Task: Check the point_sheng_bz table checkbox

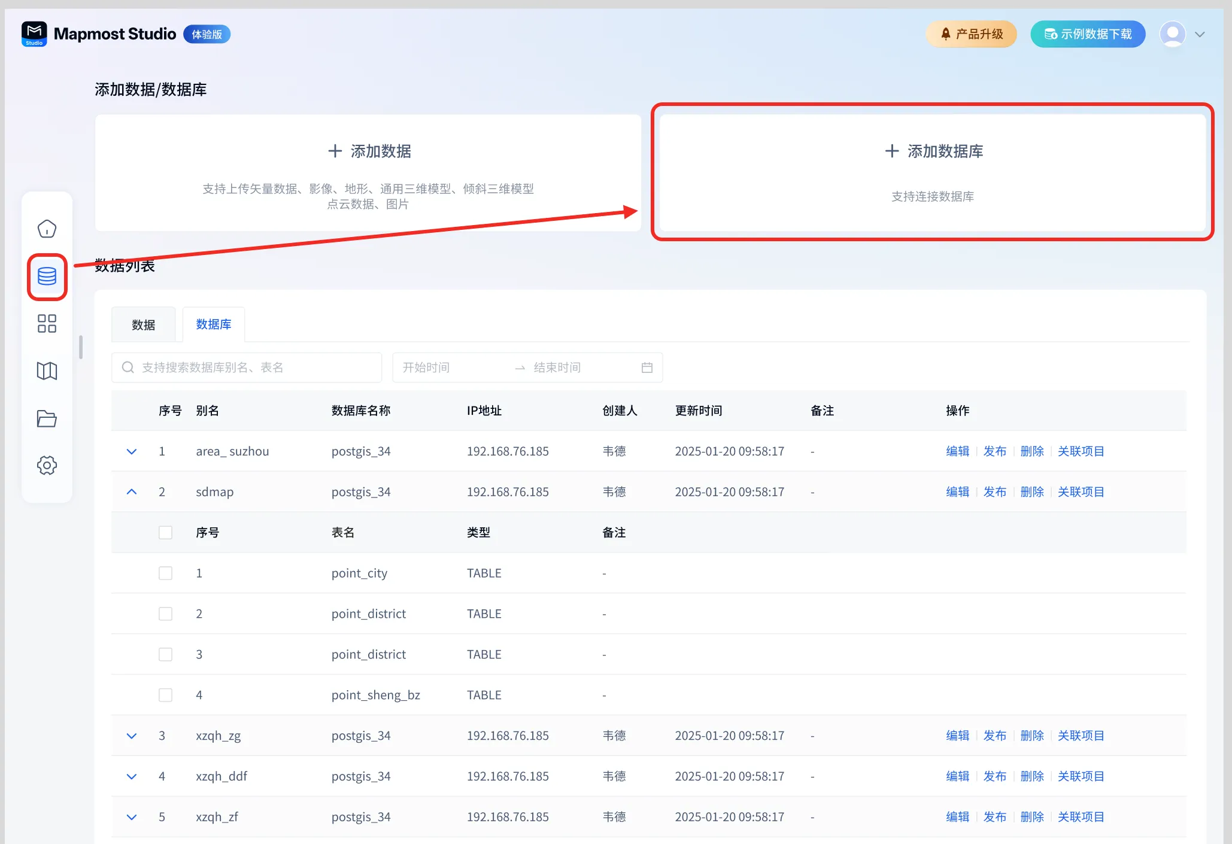Action: (x=165, y=695)
